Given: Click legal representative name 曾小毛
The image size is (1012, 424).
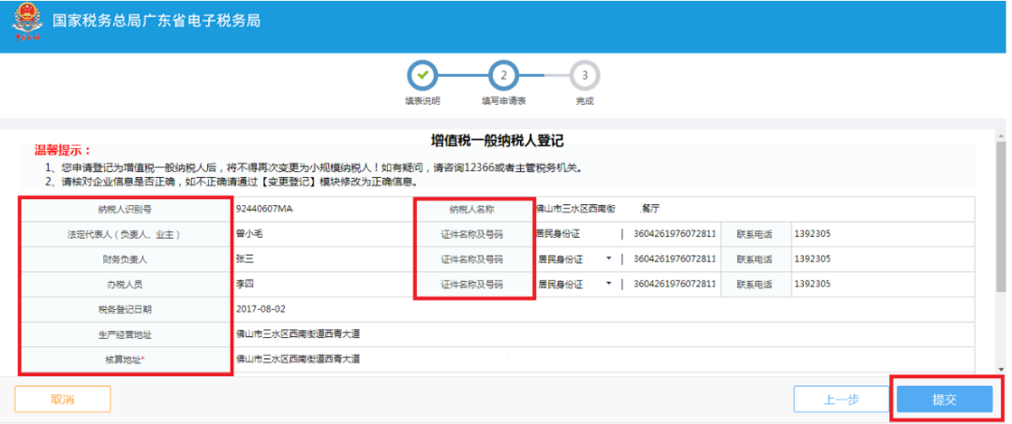Looking at the screenshot, I should (249, 234).
